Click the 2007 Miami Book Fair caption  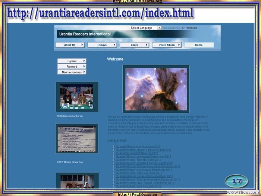(70, 162)
